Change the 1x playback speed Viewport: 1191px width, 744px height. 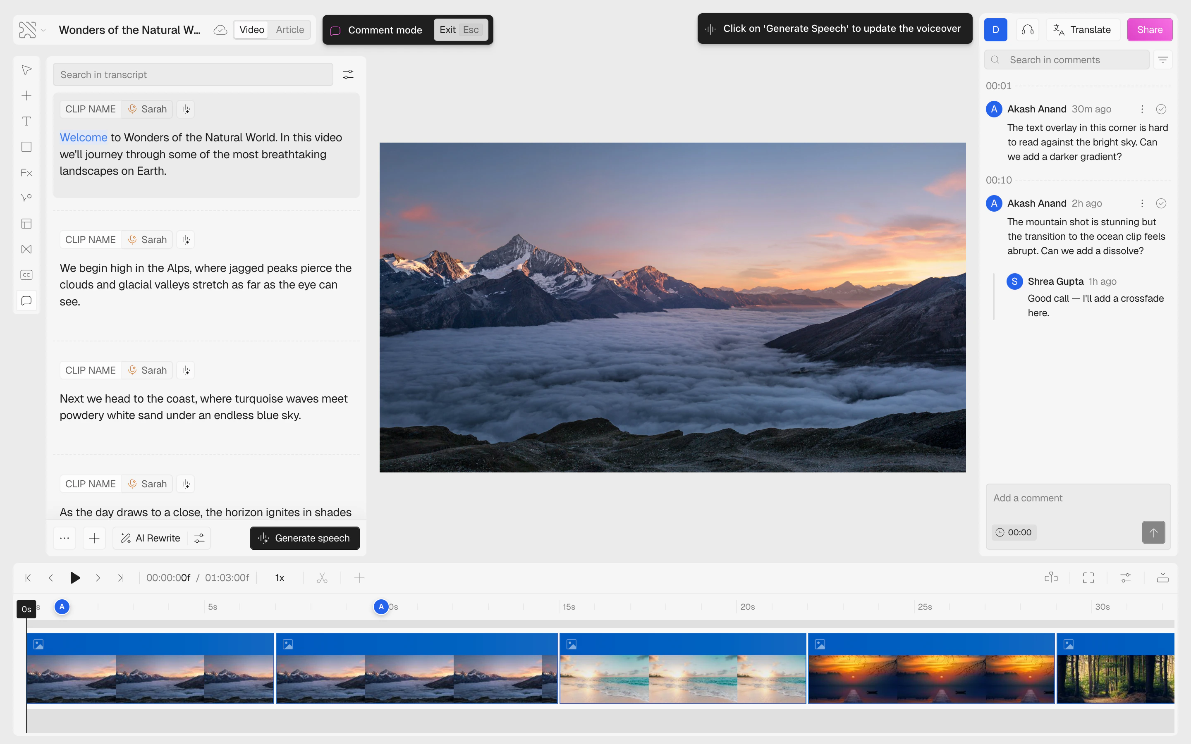(280, 578)
